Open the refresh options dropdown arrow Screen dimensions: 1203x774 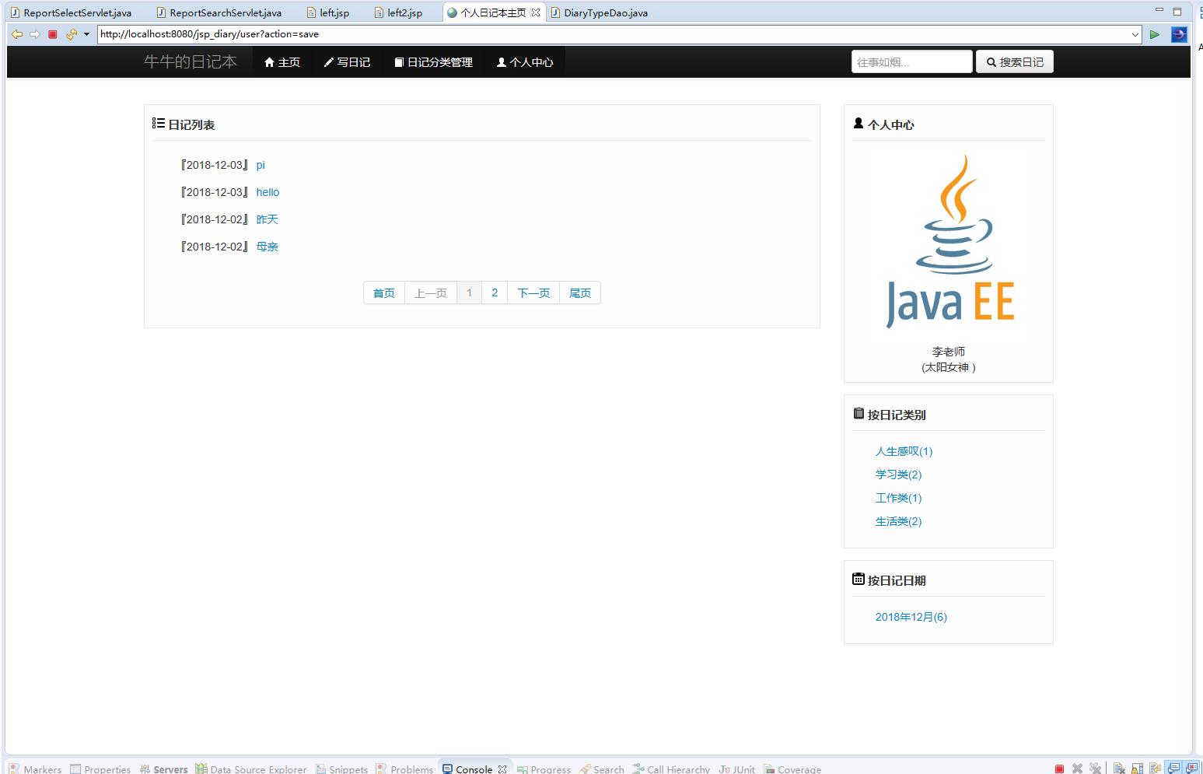(x=86, y=34)
